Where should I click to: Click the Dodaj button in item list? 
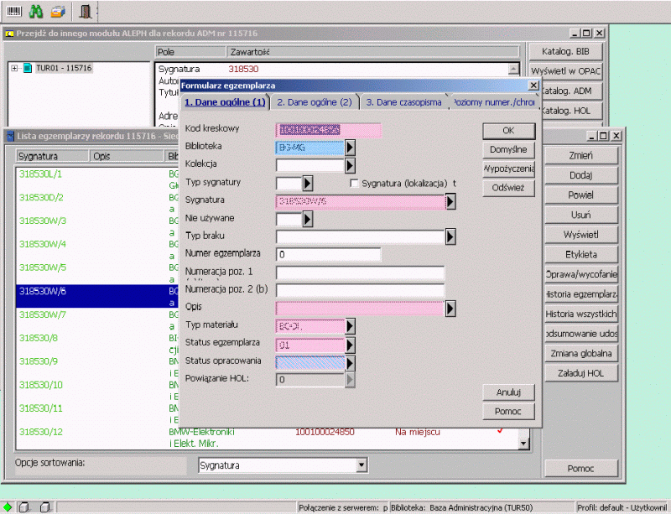580,175
